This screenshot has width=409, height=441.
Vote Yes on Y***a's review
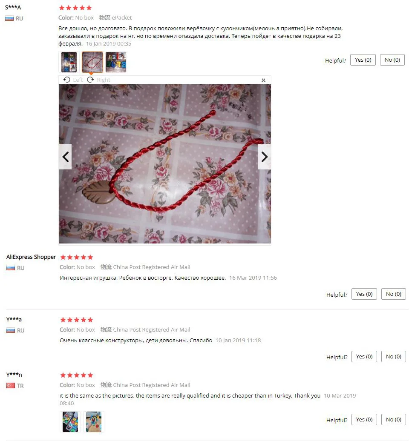(364, 357)
